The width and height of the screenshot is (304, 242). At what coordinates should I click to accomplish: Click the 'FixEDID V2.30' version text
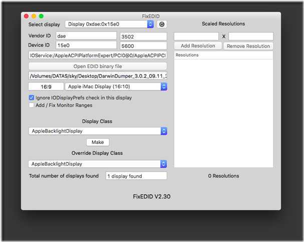[152, 196]
